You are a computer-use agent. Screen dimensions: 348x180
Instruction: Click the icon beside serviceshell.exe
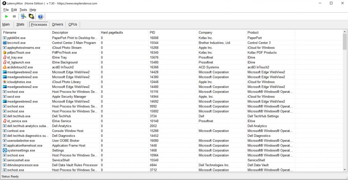(x=5, y=160)
